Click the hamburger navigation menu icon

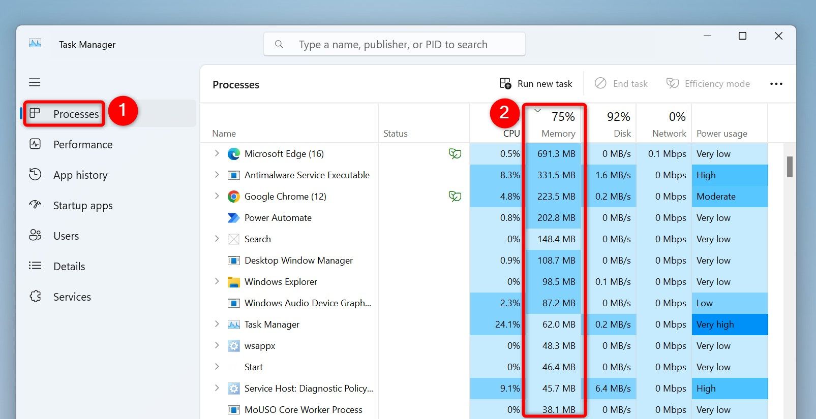pos(35,82)
